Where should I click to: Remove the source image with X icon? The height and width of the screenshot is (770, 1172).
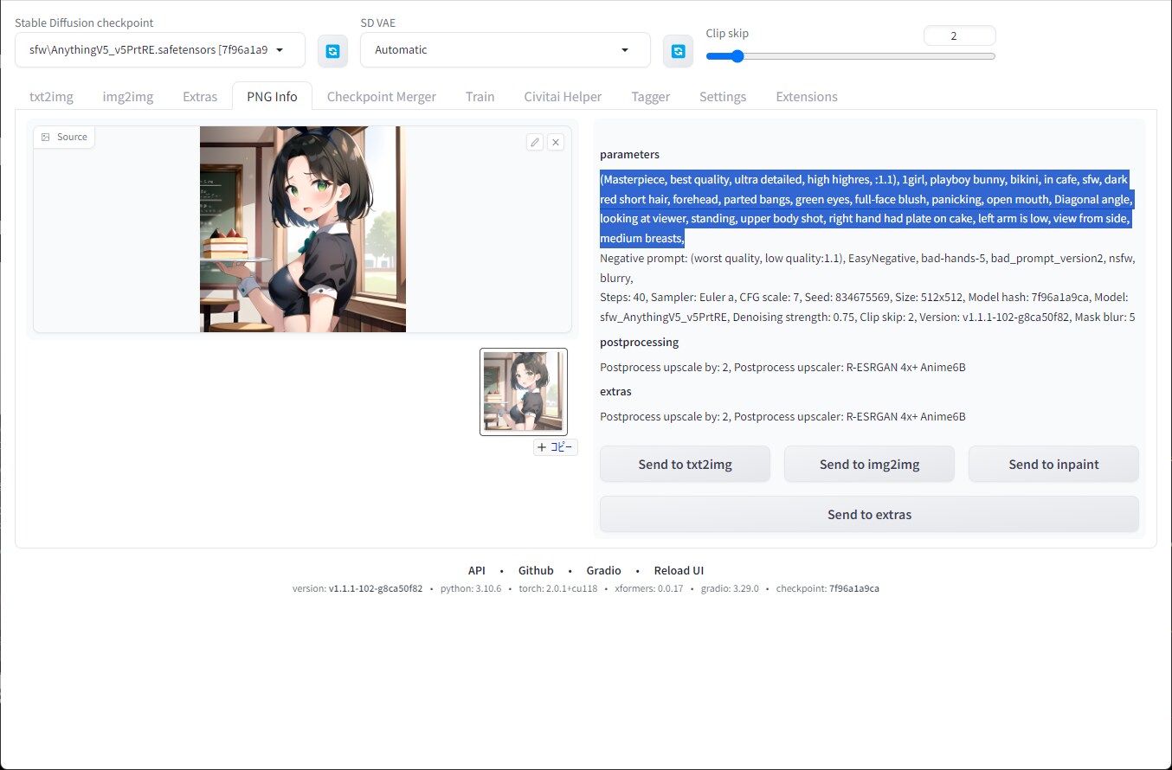[x=556, y=142]
